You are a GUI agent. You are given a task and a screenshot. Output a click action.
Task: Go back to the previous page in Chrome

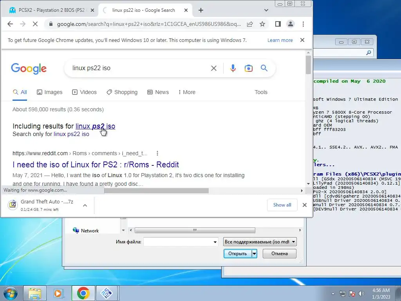(x=10, y=24)
